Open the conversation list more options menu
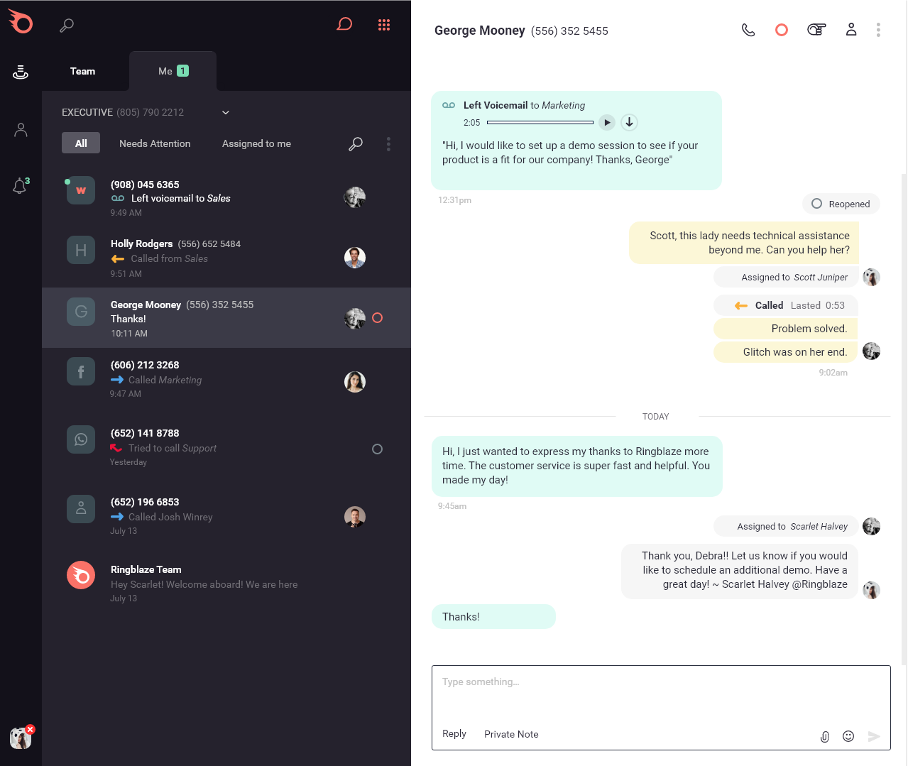Screen dimensions: 908x766 click(x=388, y=144)
